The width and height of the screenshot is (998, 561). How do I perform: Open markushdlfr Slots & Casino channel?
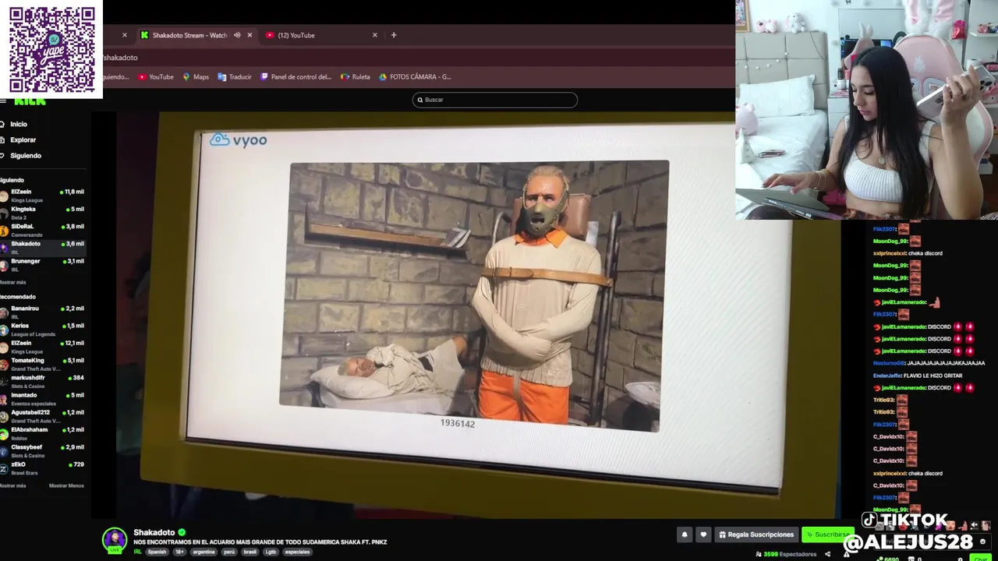42,382
